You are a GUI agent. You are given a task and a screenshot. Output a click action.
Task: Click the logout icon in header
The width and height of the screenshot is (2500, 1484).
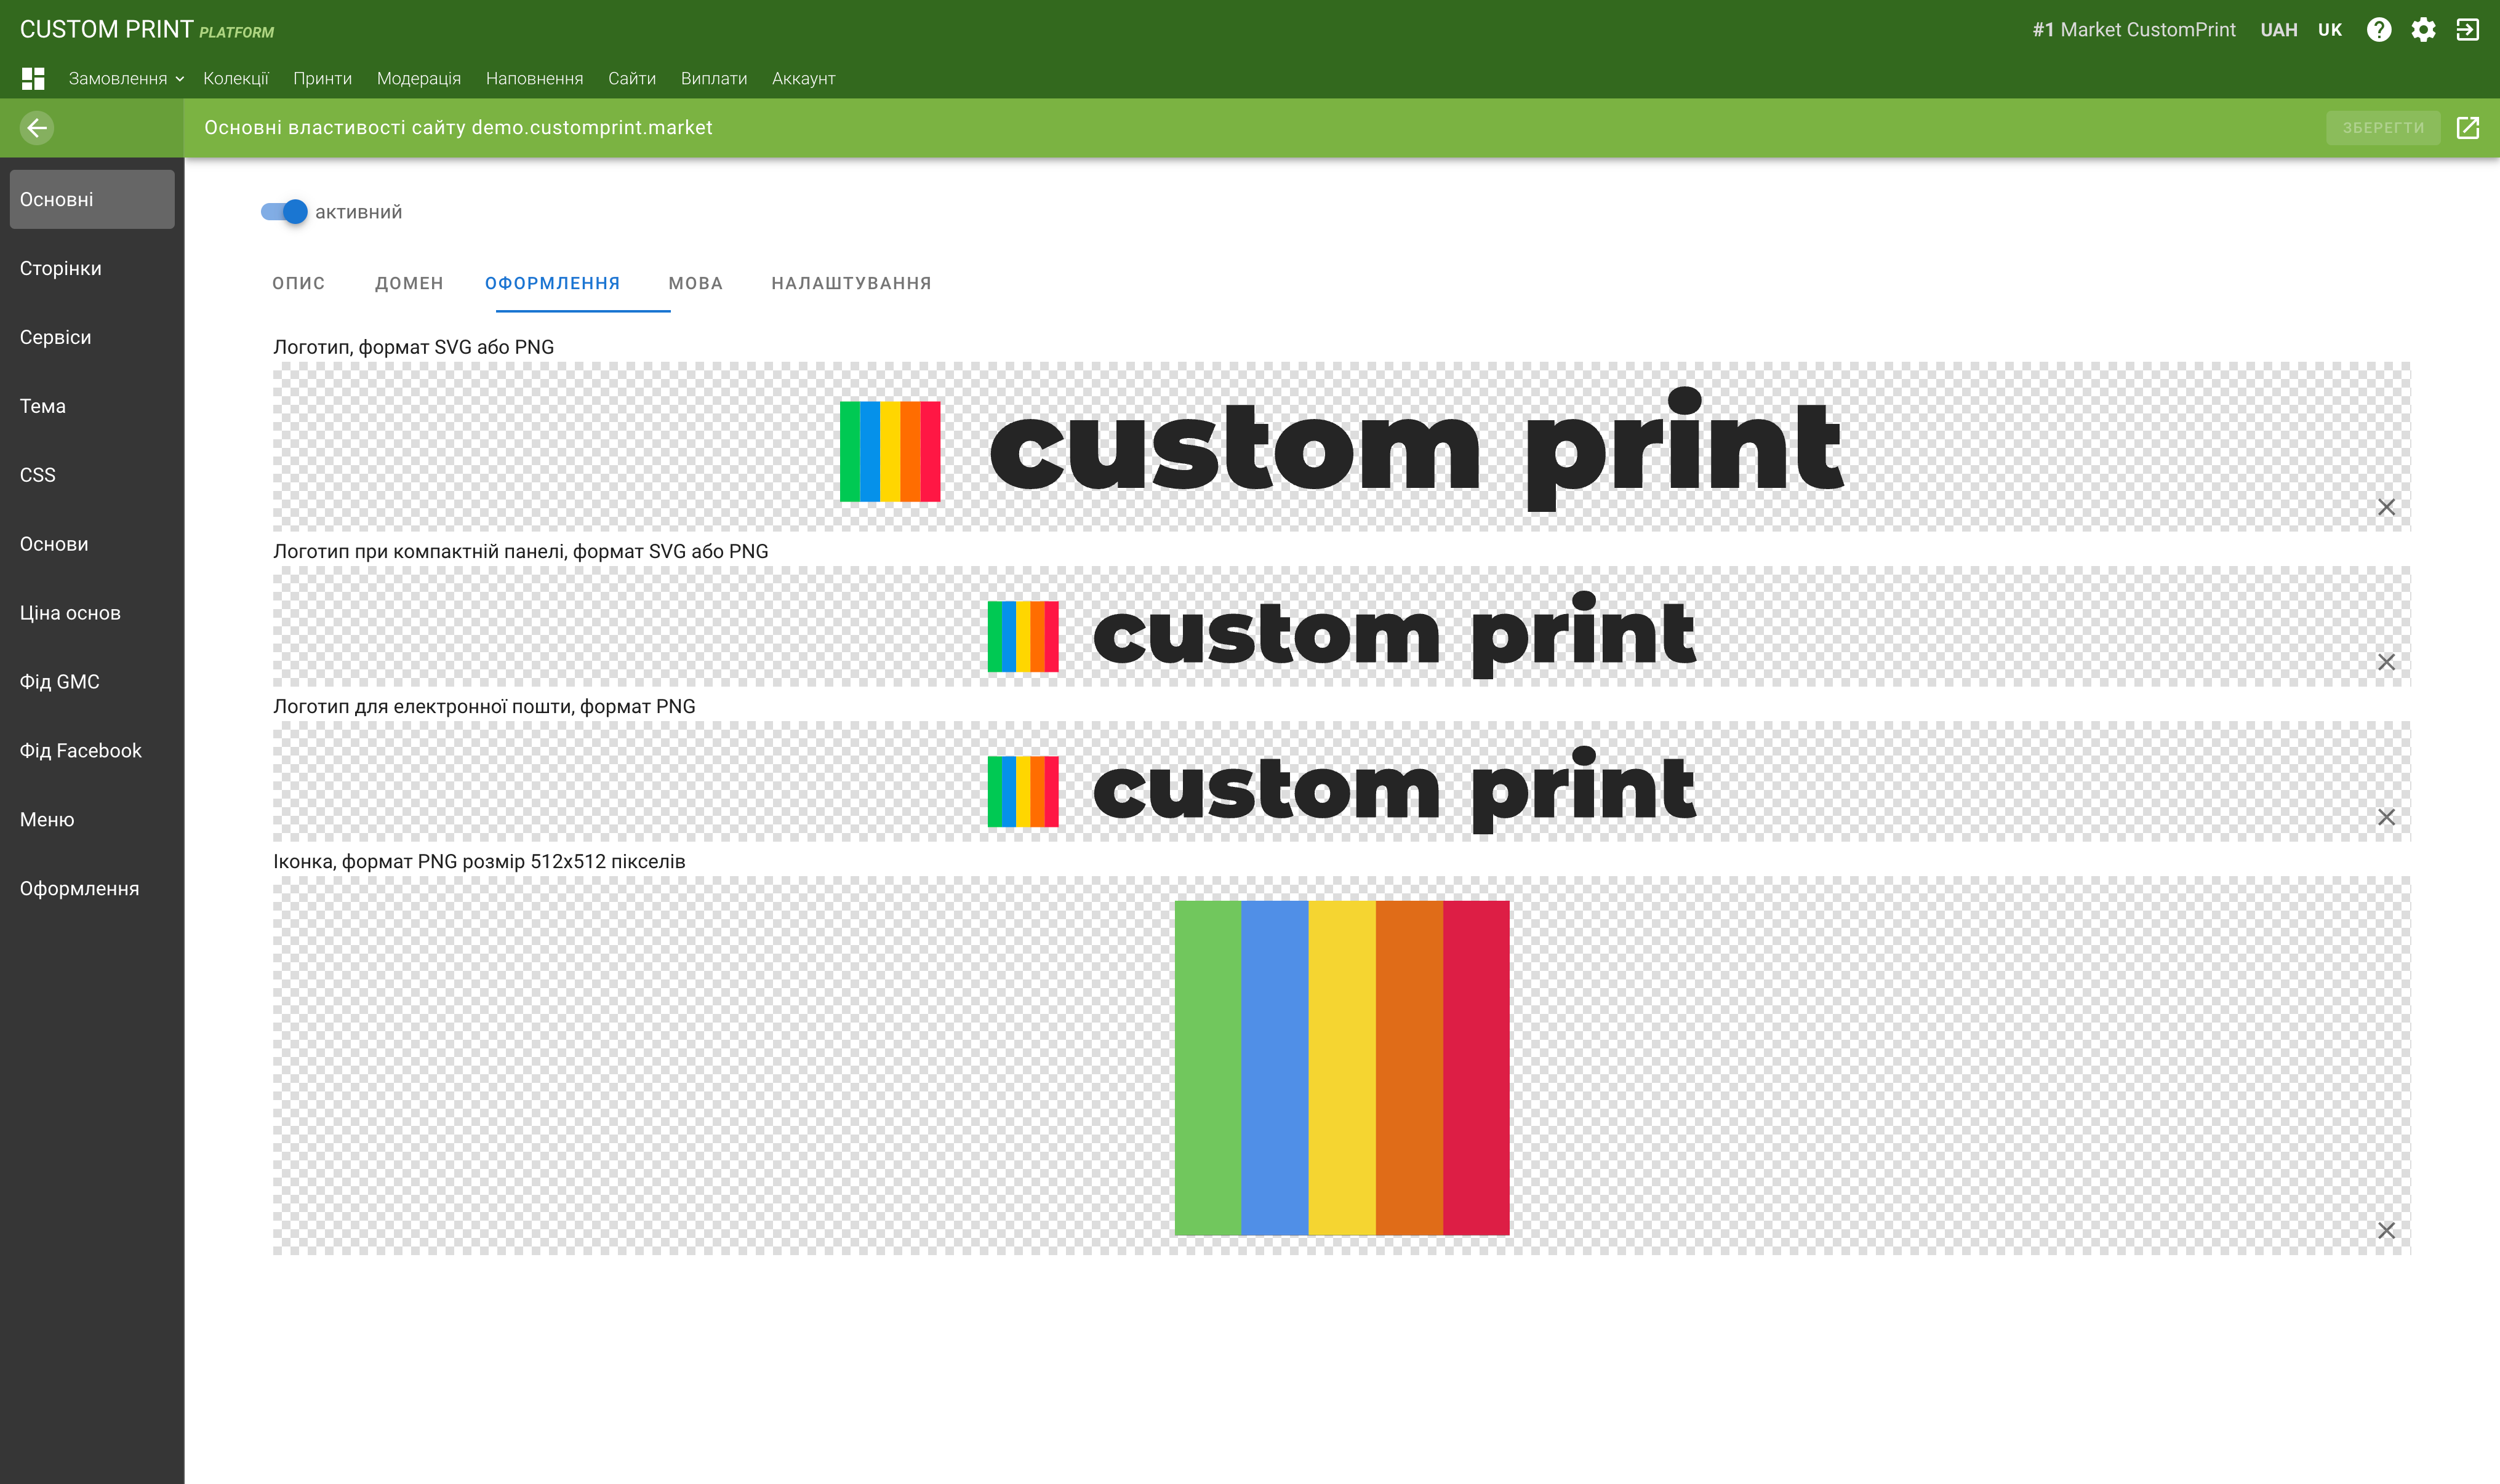click(2467, 30)
